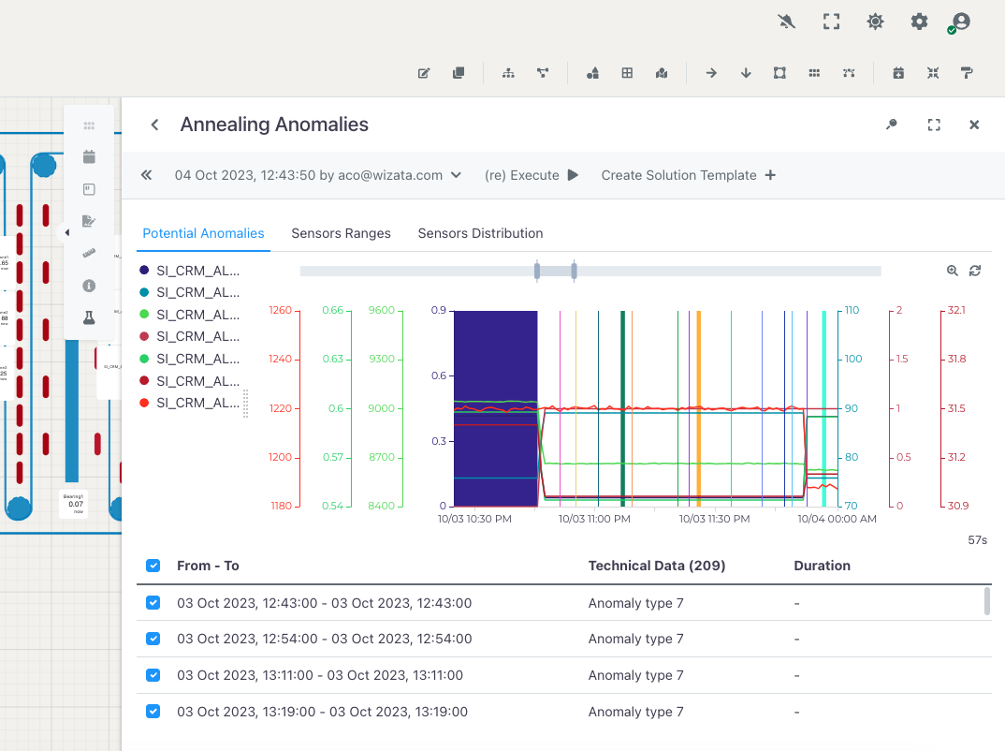Switch to the Sensors Ranges tab

tap(341, 233)
